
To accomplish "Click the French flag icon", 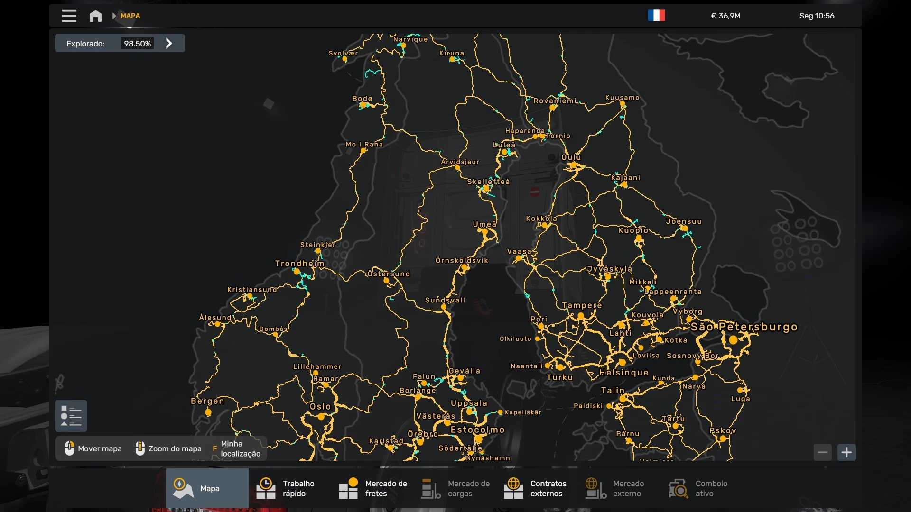I will tap(656, 16).
